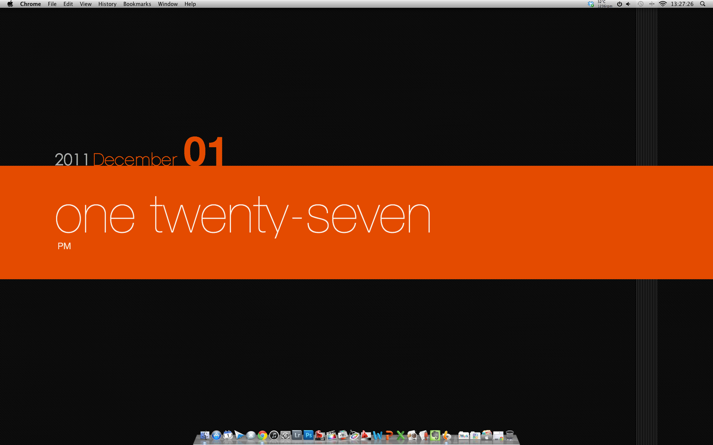Launch iTunes from the dock
This screenshot has height=445, width=713.
tap(274, 435)
